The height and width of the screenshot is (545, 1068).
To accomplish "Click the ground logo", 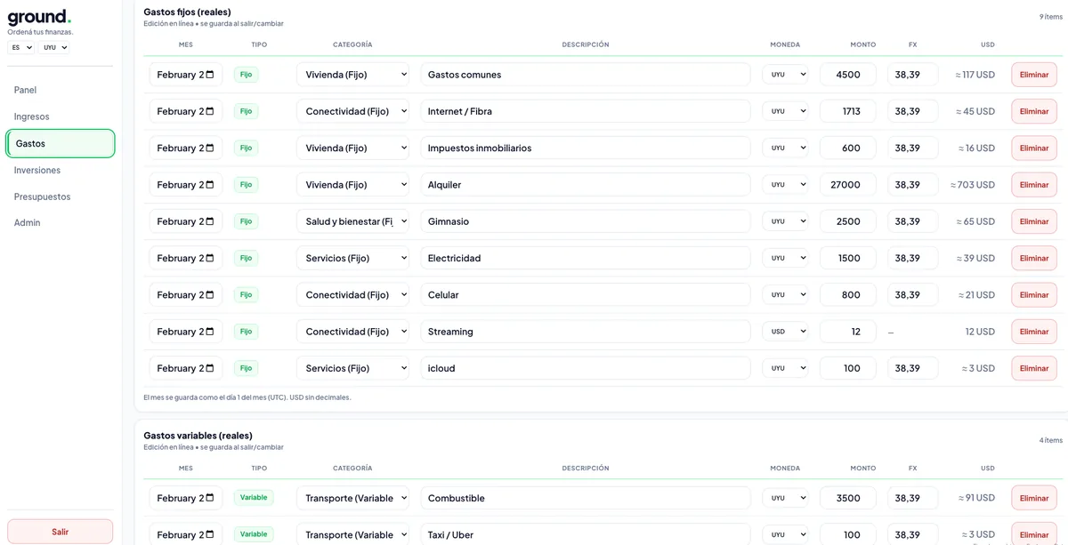I will click(x=39, y=17).
